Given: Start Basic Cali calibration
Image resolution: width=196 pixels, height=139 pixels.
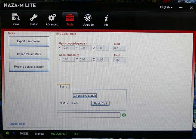Looking at the screenshot, I should click(100, 103).
